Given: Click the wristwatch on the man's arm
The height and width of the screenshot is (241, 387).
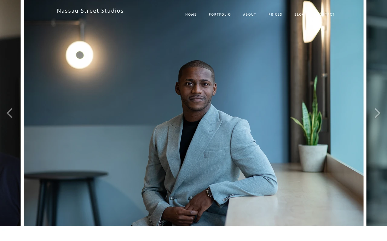Looking at the screenshot, I should [209, 192].
